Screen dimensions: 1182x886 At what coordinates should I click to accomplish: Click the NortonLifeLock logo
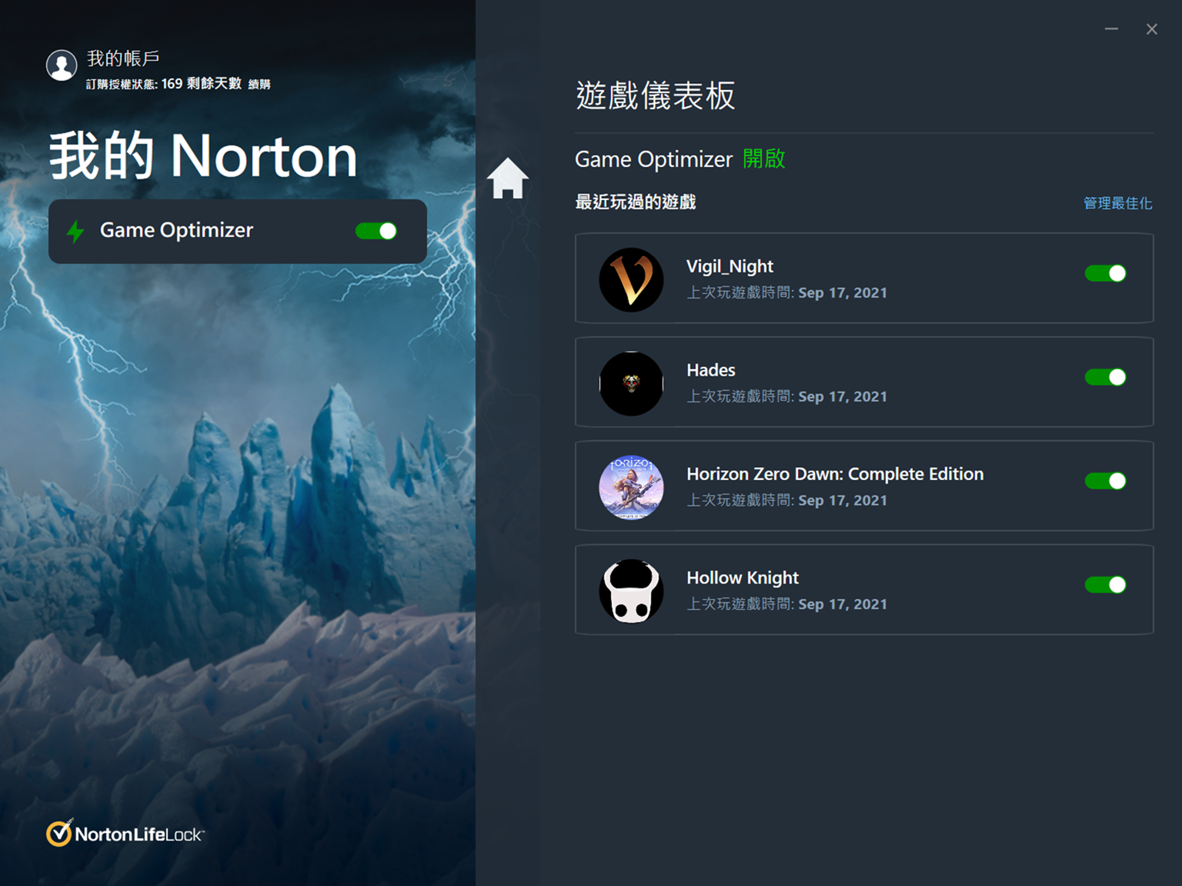coord(125,833)
